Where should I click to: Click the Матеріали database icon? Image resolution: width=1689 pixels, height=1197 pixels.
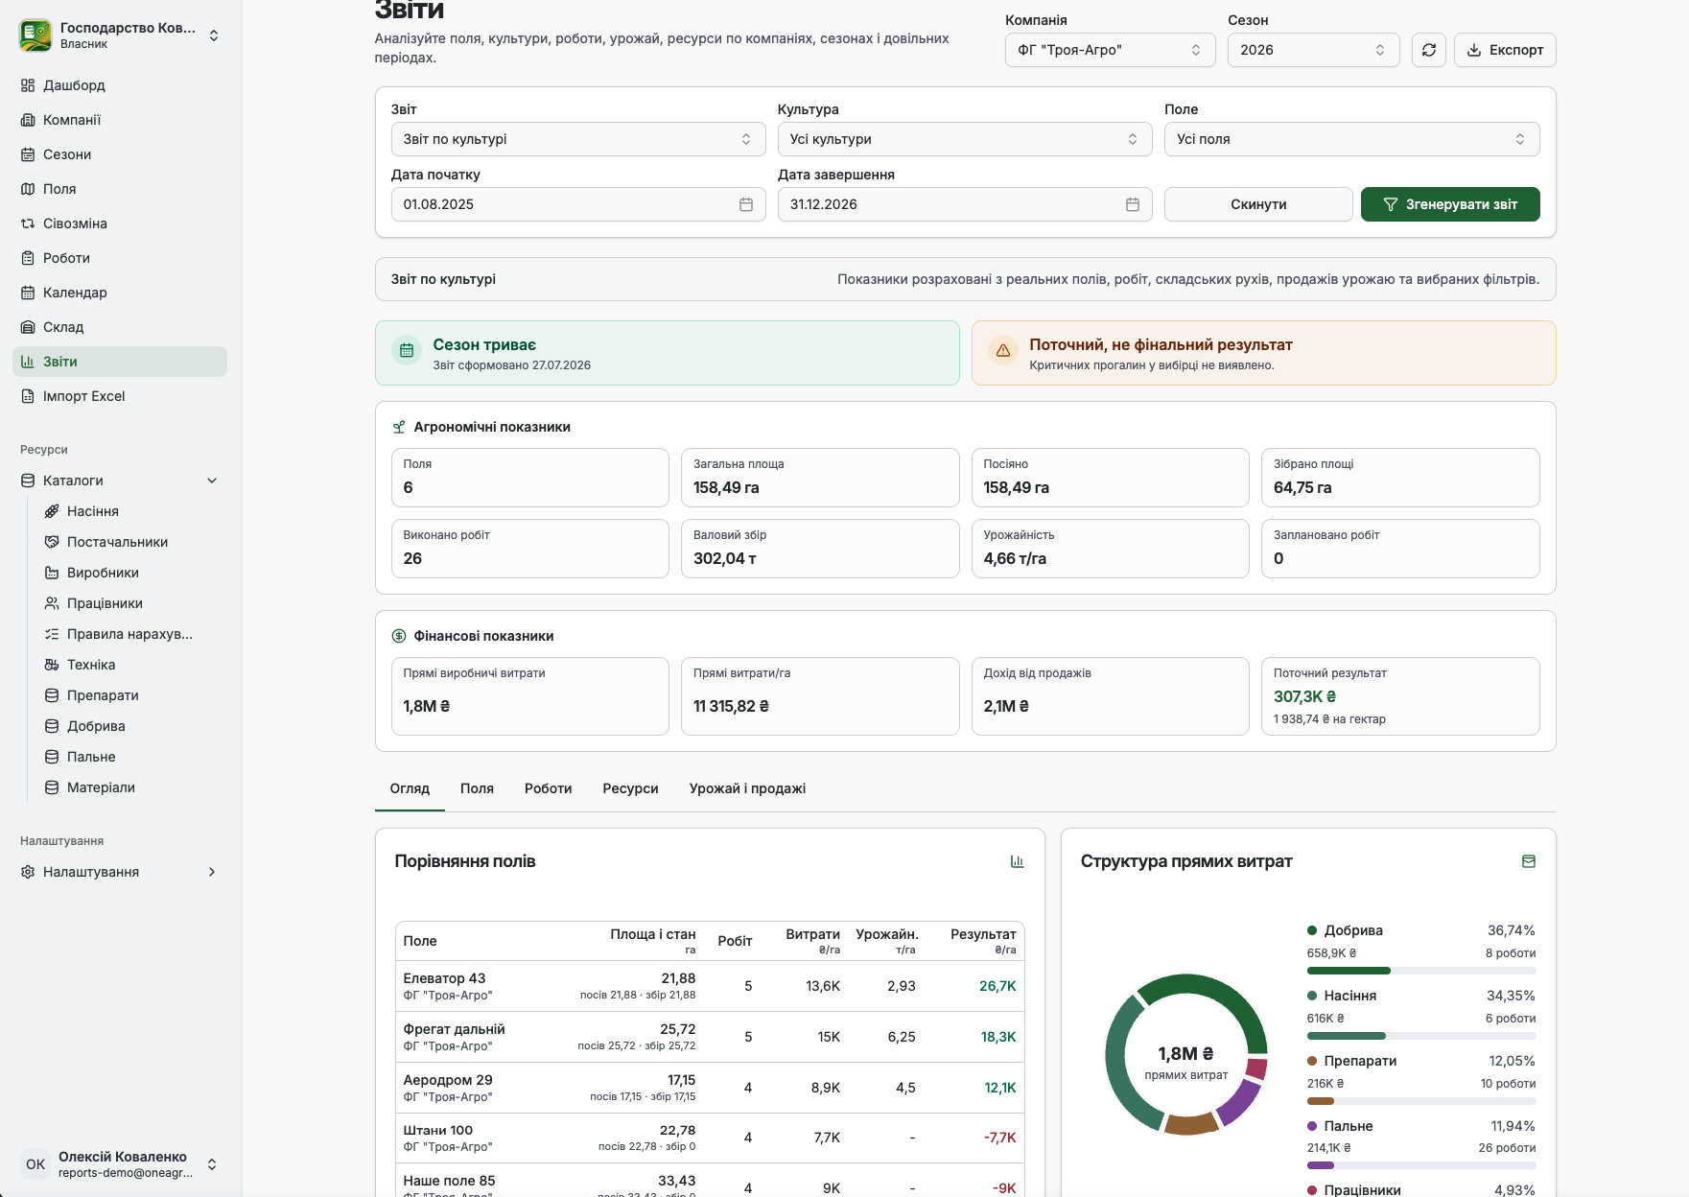tap(52, 787)
